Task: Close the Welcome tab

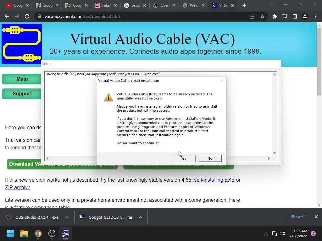Action: 203,5
